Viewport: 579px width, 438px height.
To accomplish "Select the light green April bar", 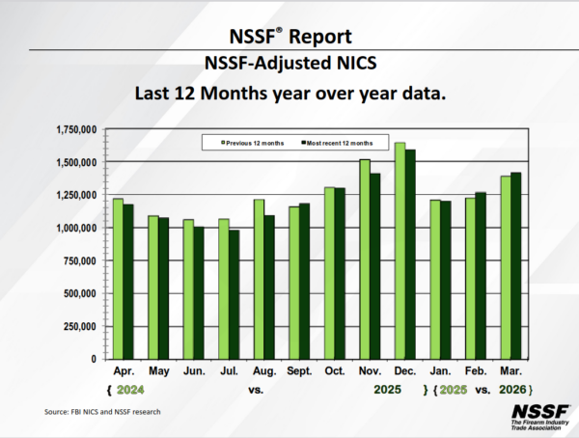I will tap(117, 278).
